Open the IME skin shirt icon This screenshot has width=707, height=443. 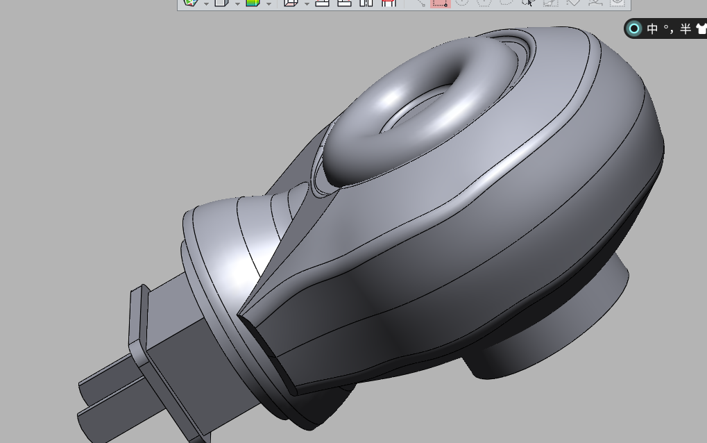[701, 29]
